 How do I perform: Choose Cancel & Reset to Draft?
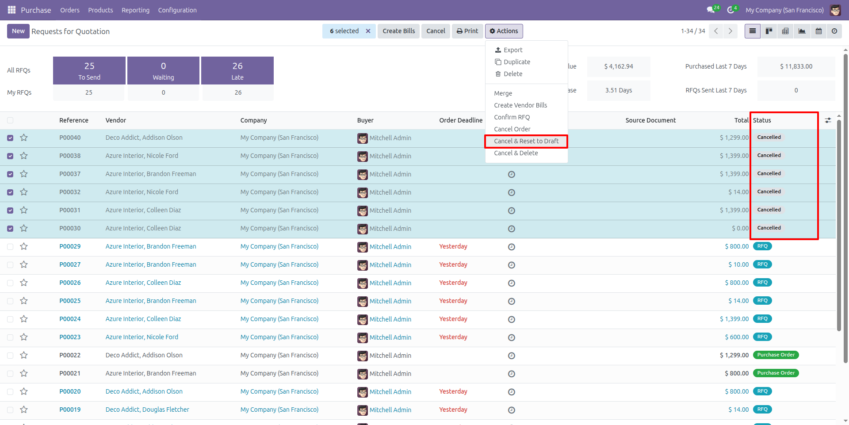(526, 141)
